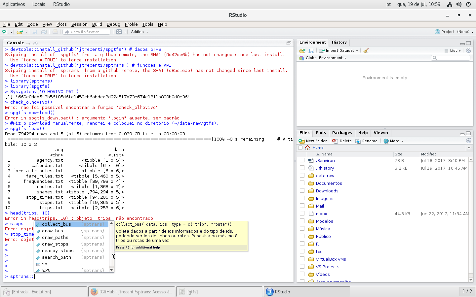Maximize the Files pane
Image resolution: width=476 pixels, height=297 pixels.
[468, 133]
